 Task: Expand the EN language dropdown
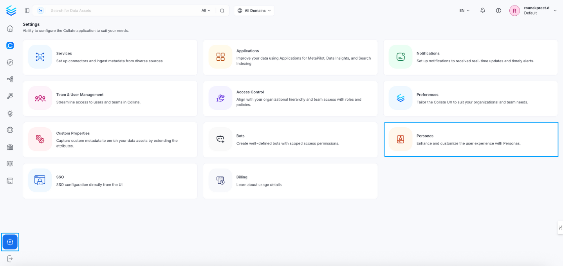[464, 10]
